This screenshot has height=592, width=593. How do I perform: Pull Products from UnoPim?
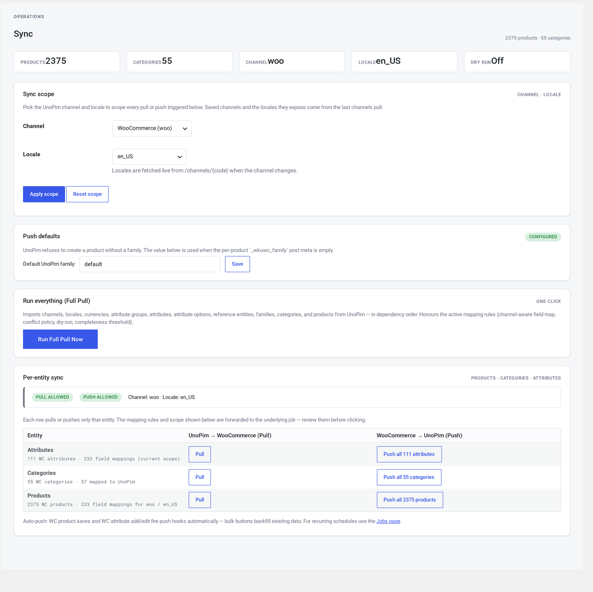click(x=200, y=500)
